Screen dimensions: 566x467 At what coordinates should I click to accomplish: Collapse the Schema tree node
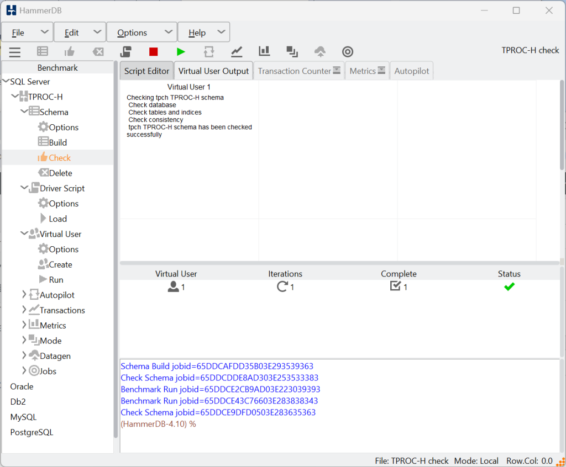[x=24, y=112]
